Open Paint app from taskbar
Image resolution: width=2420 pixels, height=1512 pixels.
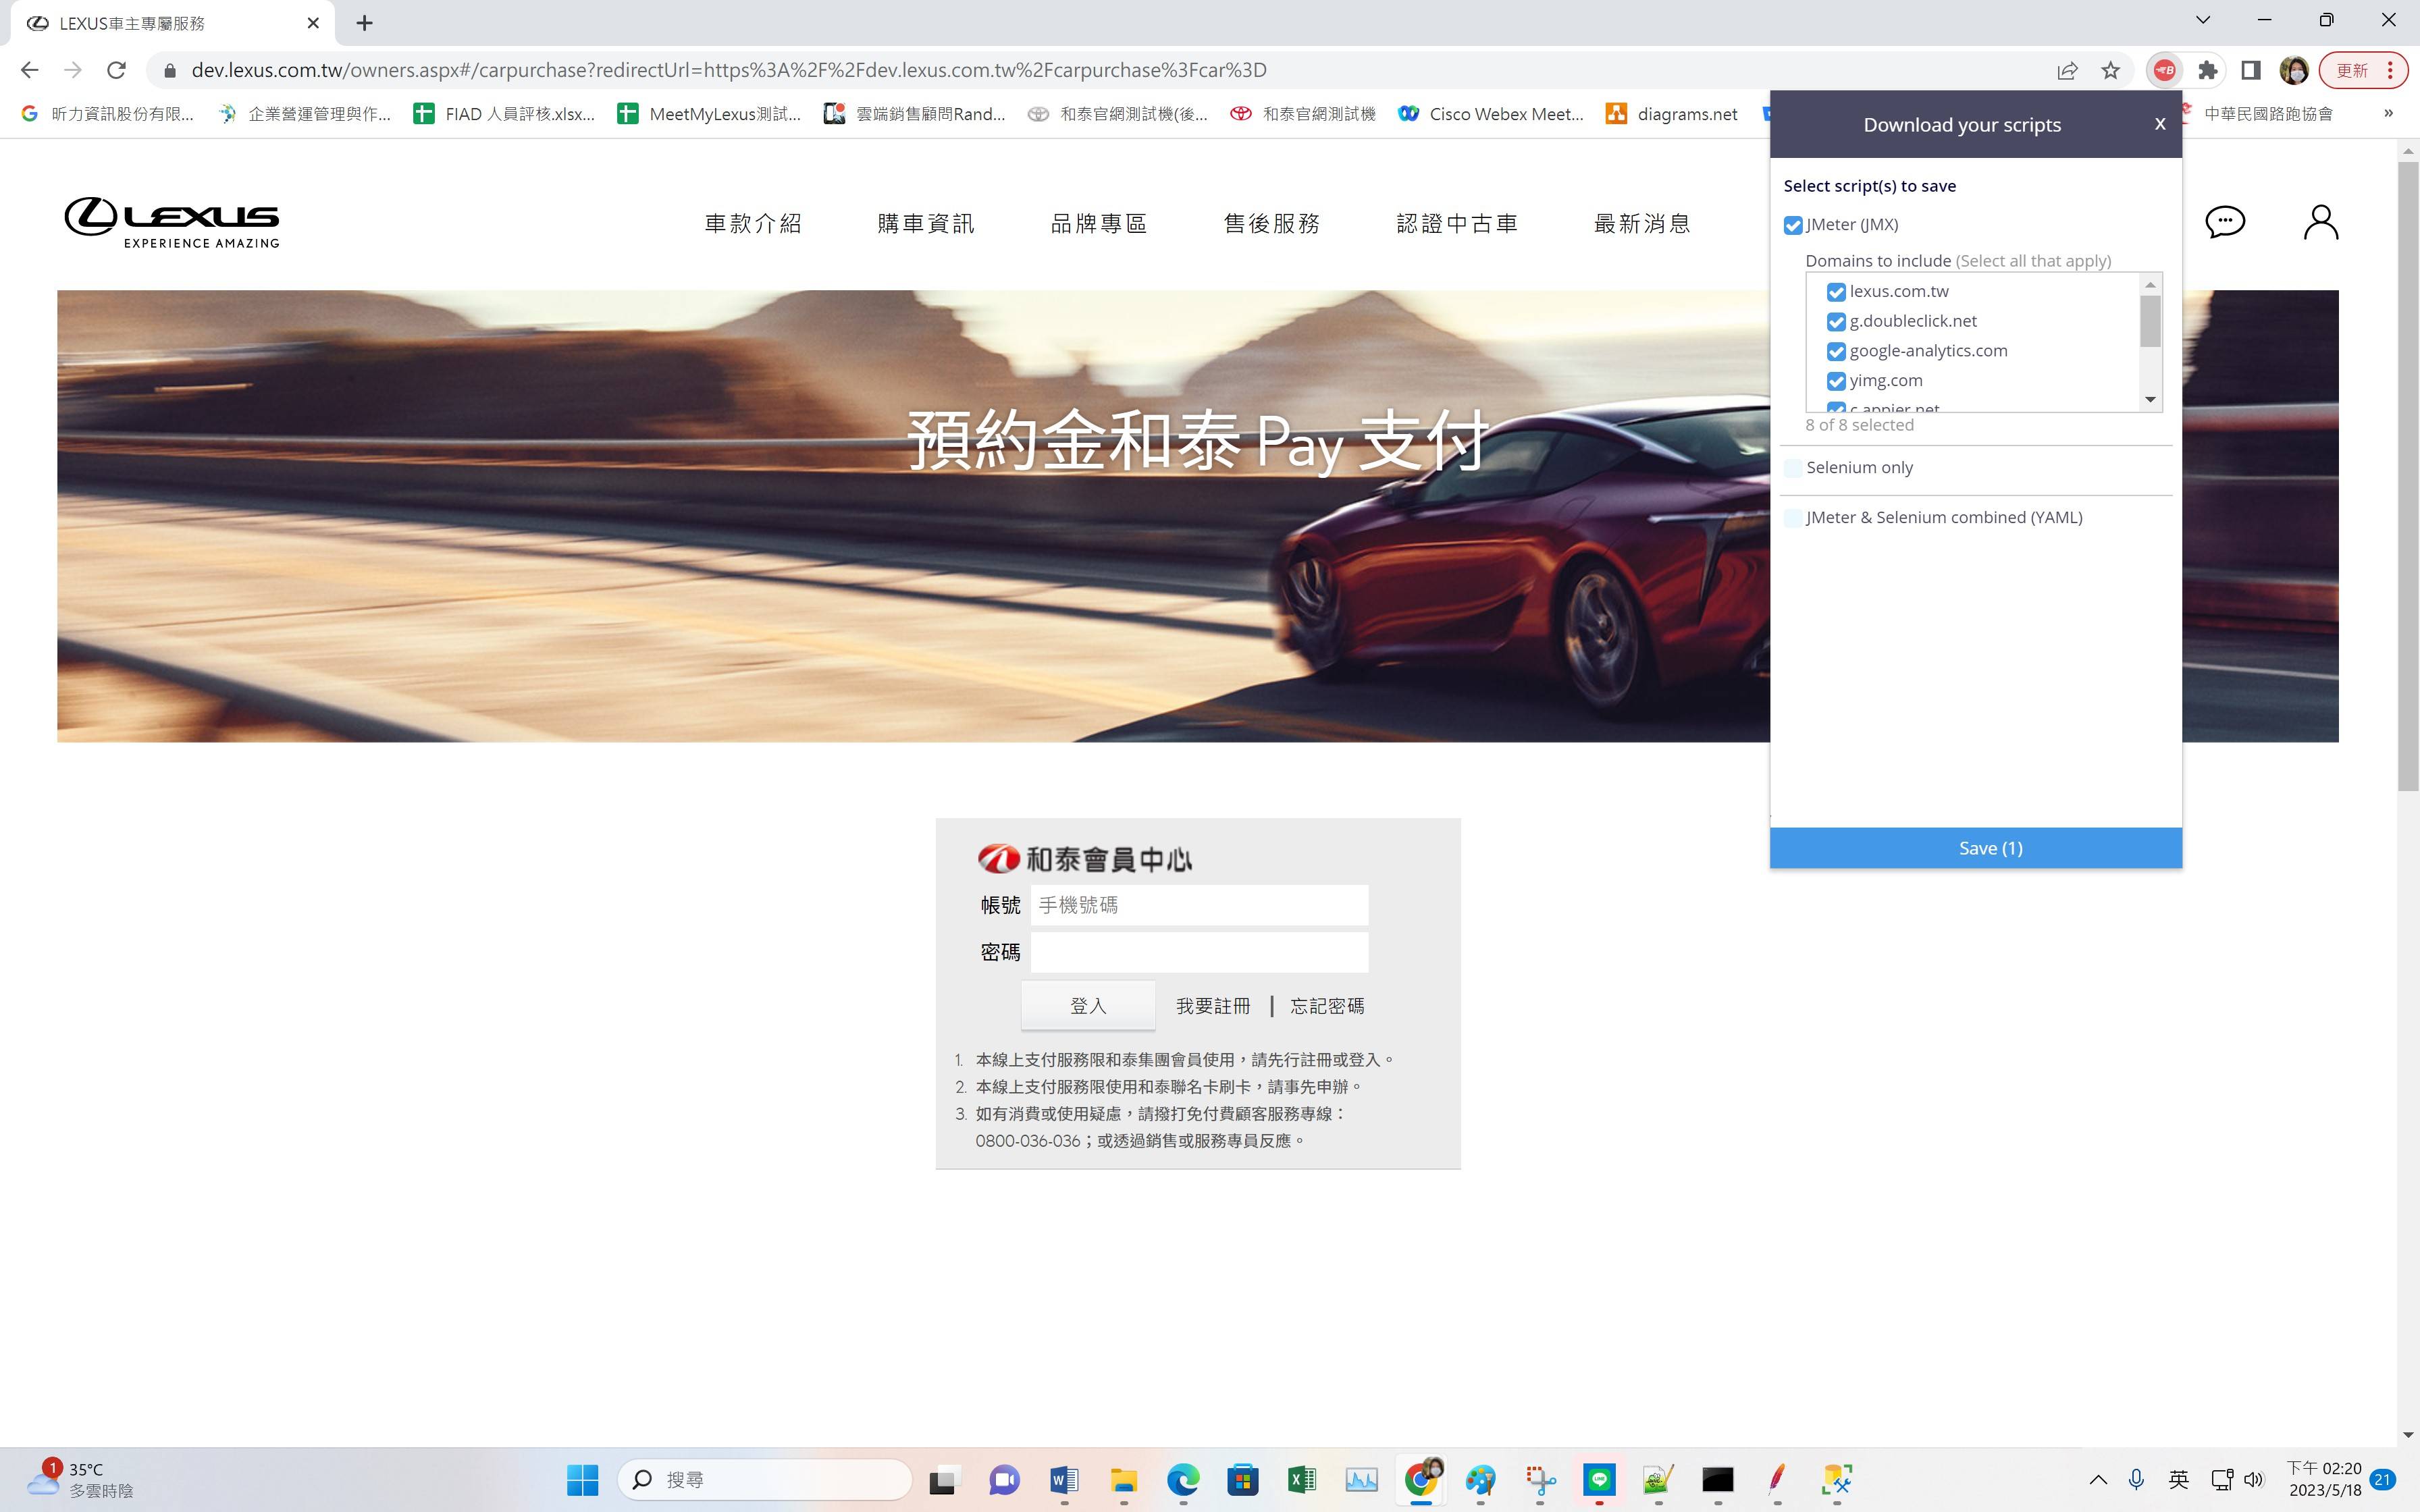click(x=1480, y=1479)
